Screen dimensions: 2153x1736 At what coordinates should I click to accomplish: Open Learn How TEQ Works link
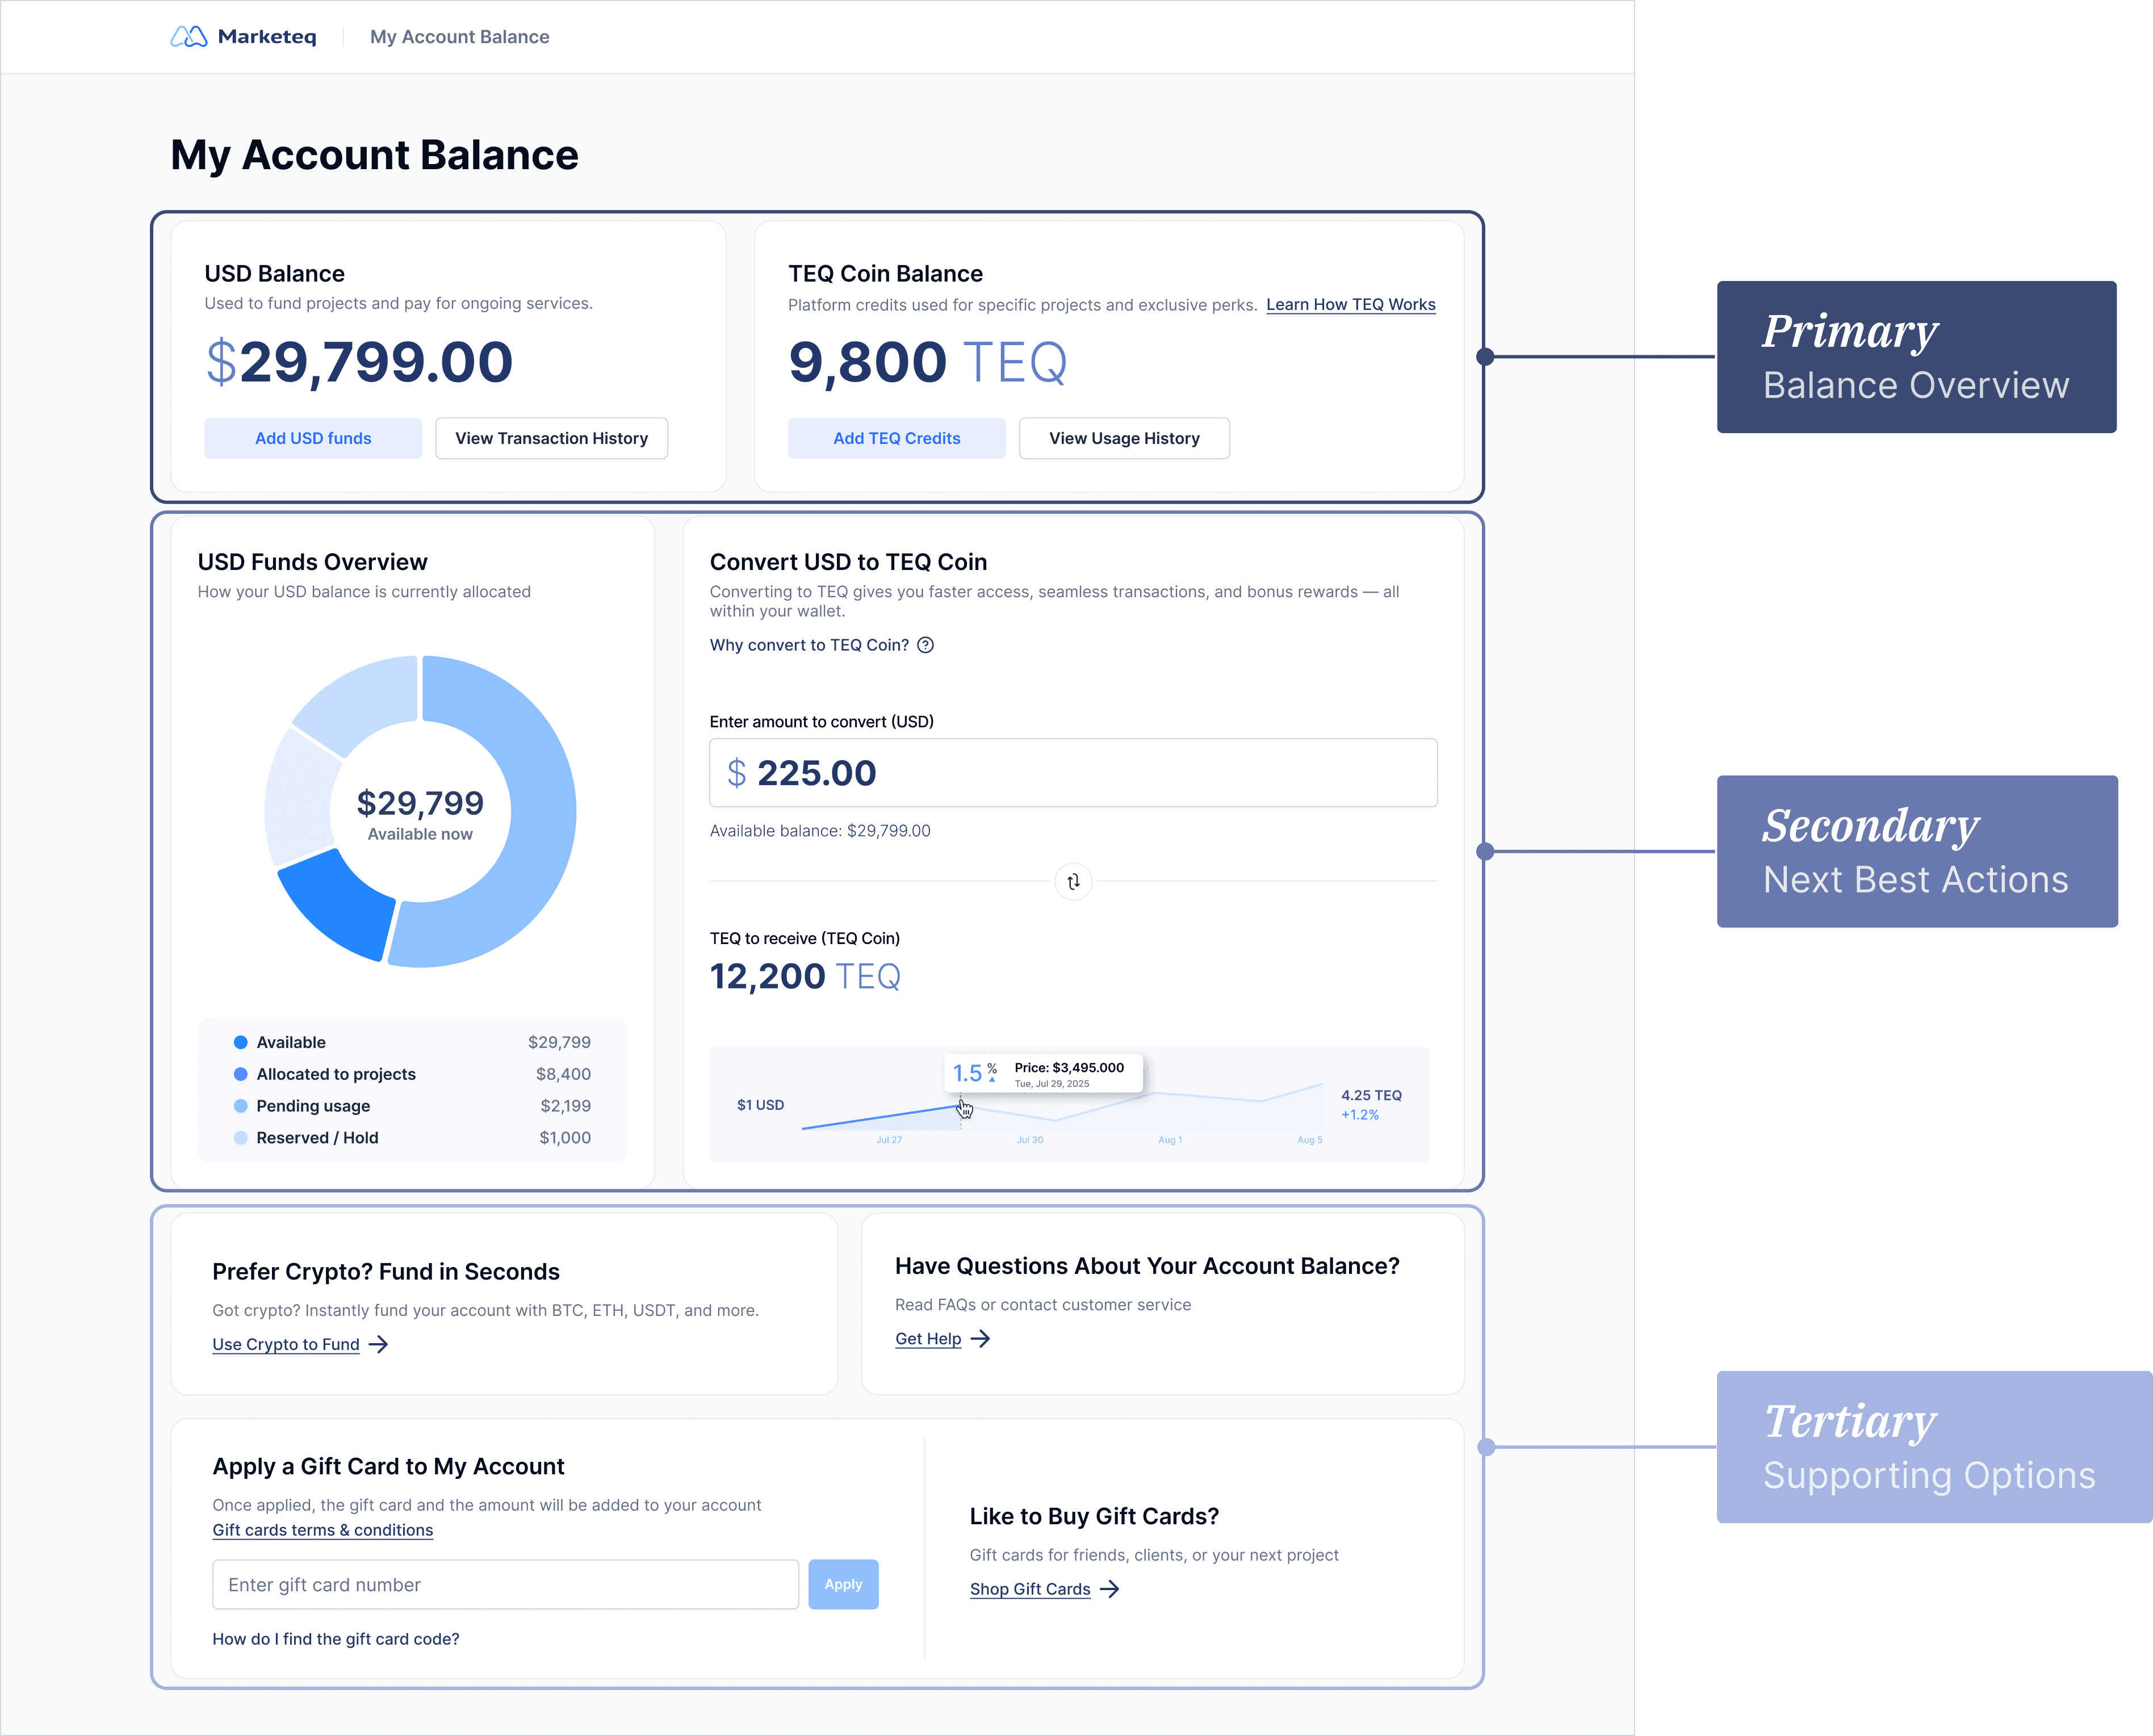pyautogui.click(x=1350, y=305)
